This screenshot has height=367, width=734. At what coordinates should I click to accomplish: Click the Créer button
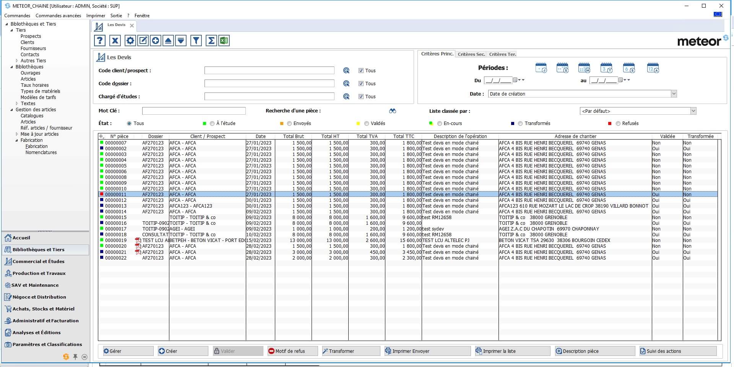coord(183,351)
